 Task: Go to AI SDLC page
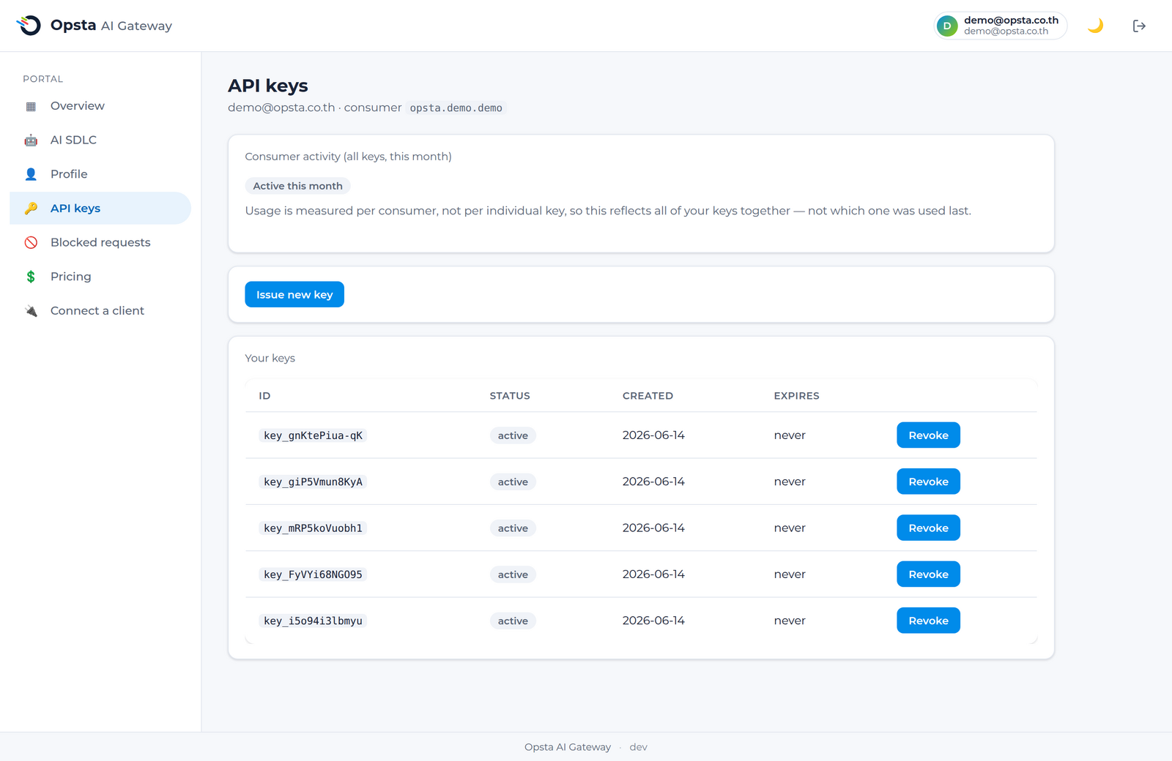(x=100, y=140)
